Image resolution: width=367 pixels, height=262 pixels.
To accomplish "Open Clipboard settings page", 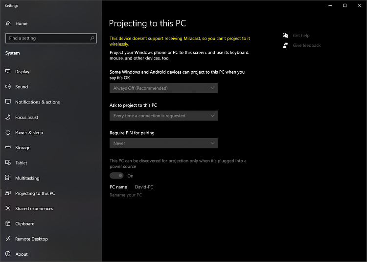I will tap(25, 224).
